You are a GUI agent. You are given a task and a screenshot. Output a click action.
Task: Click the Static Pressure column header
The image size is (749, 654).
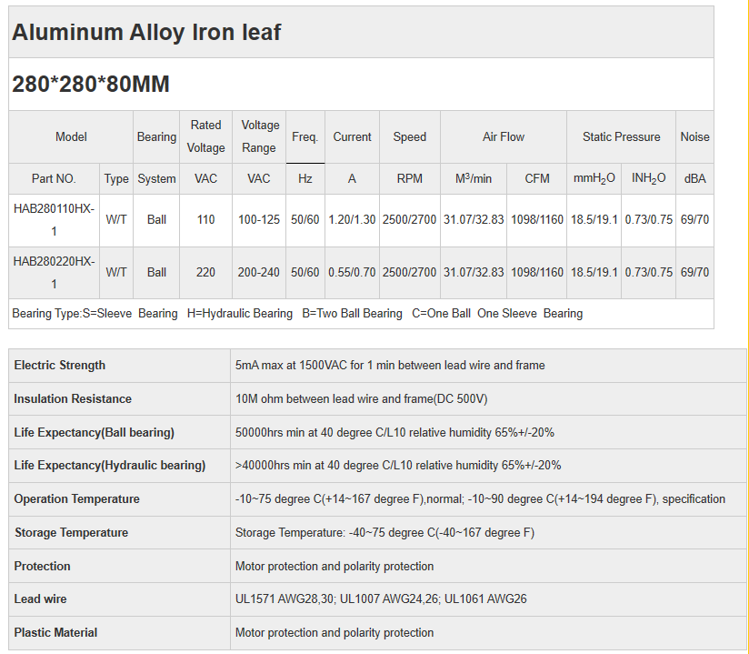(x=621, y=137)
